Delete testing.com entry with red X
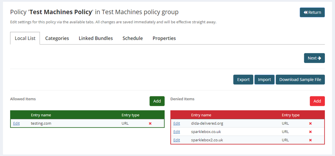 pos(150,123)
